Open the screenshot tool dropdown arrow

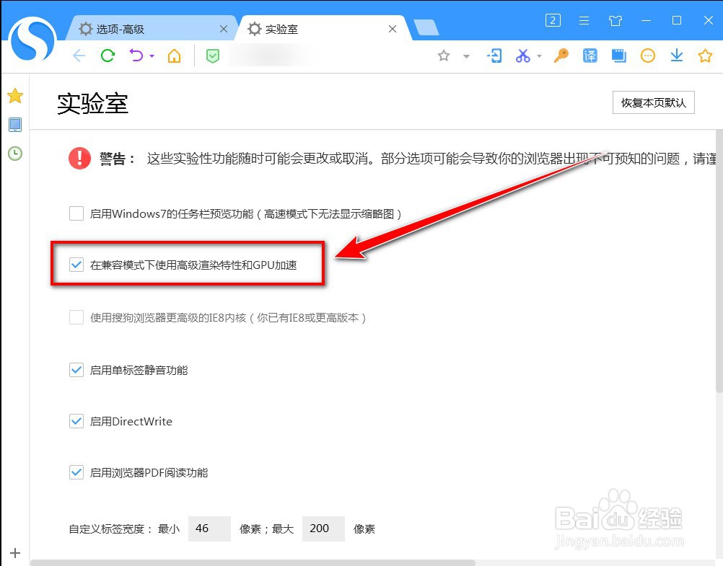click(540, 56)
